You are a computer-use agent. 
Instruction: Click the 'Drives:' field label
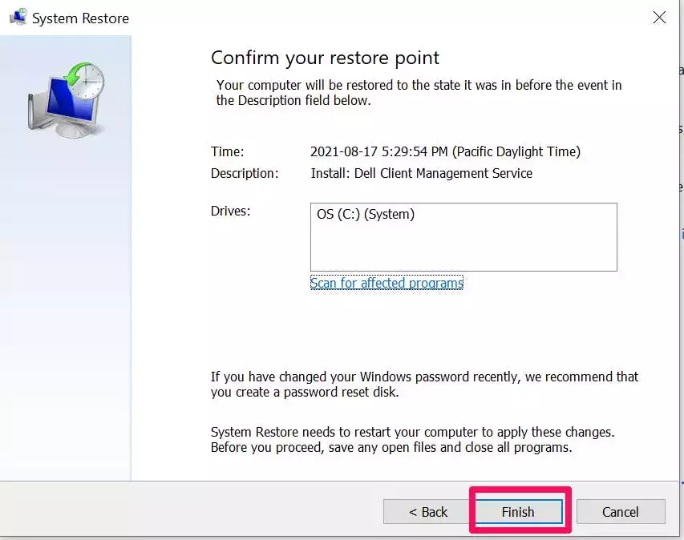230,212
